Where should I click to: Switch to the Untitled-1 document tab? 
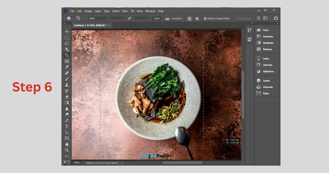tap(90, 25)
